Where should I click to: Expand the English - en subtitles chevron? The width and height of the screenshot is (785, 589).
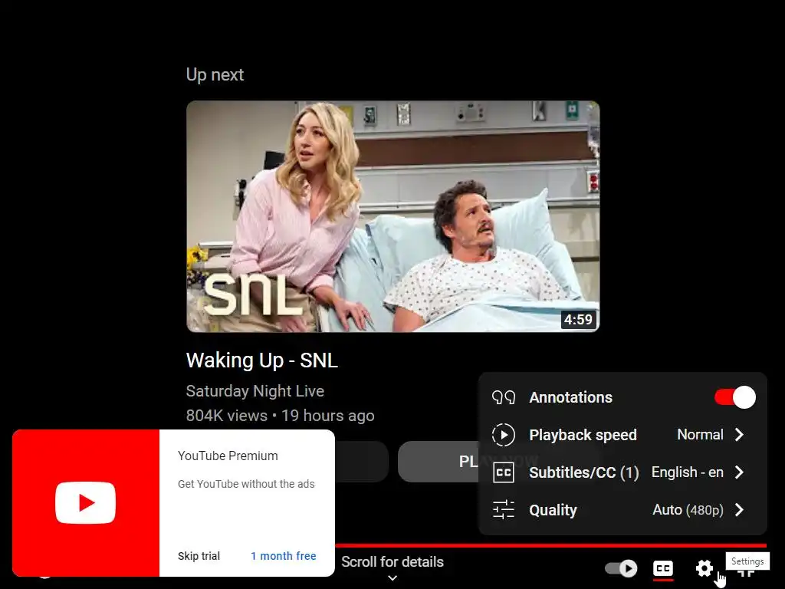click(x=740, y=472)
